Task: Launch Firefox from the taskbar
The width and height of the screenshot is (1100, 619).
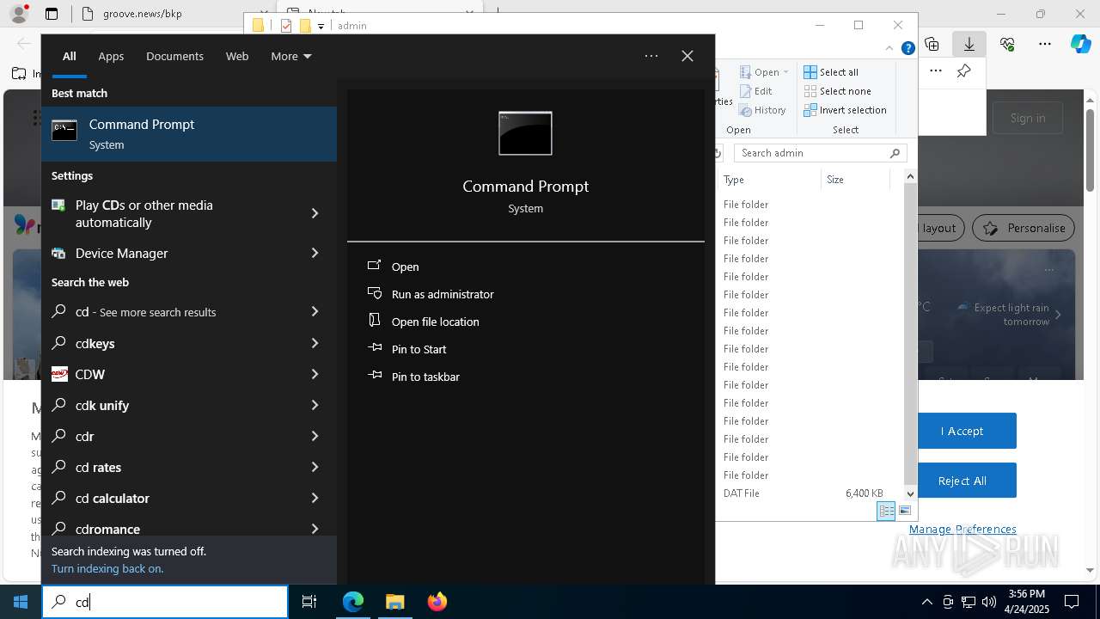Action: coord(437,602)
